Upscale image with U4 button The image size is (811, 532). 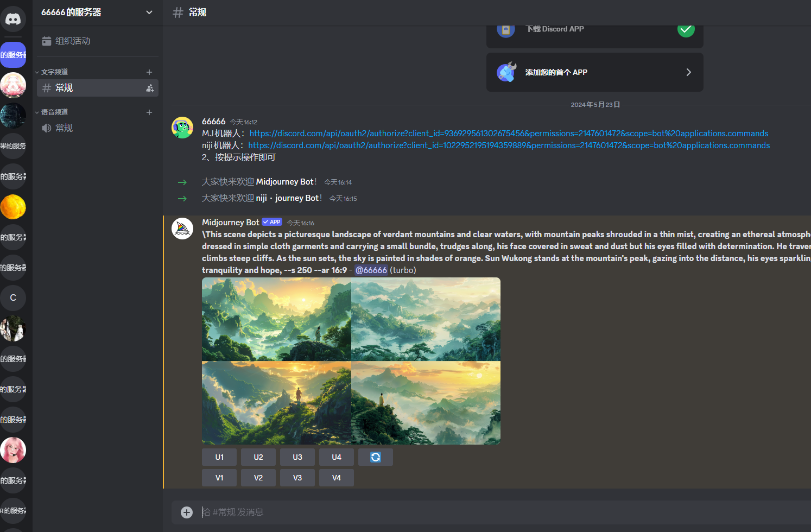click(337, 457)
